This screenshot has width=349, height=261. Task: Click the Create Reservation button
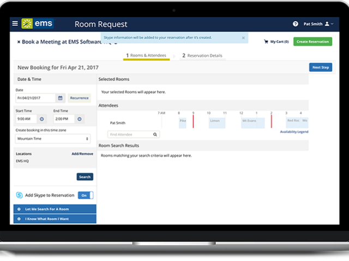point(312,41)
